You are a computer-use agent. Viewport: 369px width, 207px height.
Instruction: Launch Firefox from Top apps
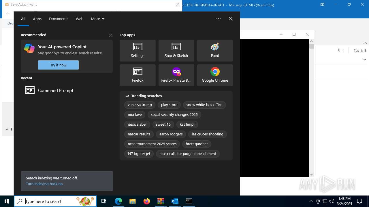point(138,75)
